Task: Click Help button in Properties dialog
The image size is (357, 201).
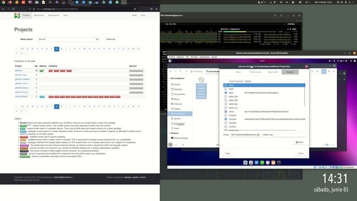Action: coord(228,154)
